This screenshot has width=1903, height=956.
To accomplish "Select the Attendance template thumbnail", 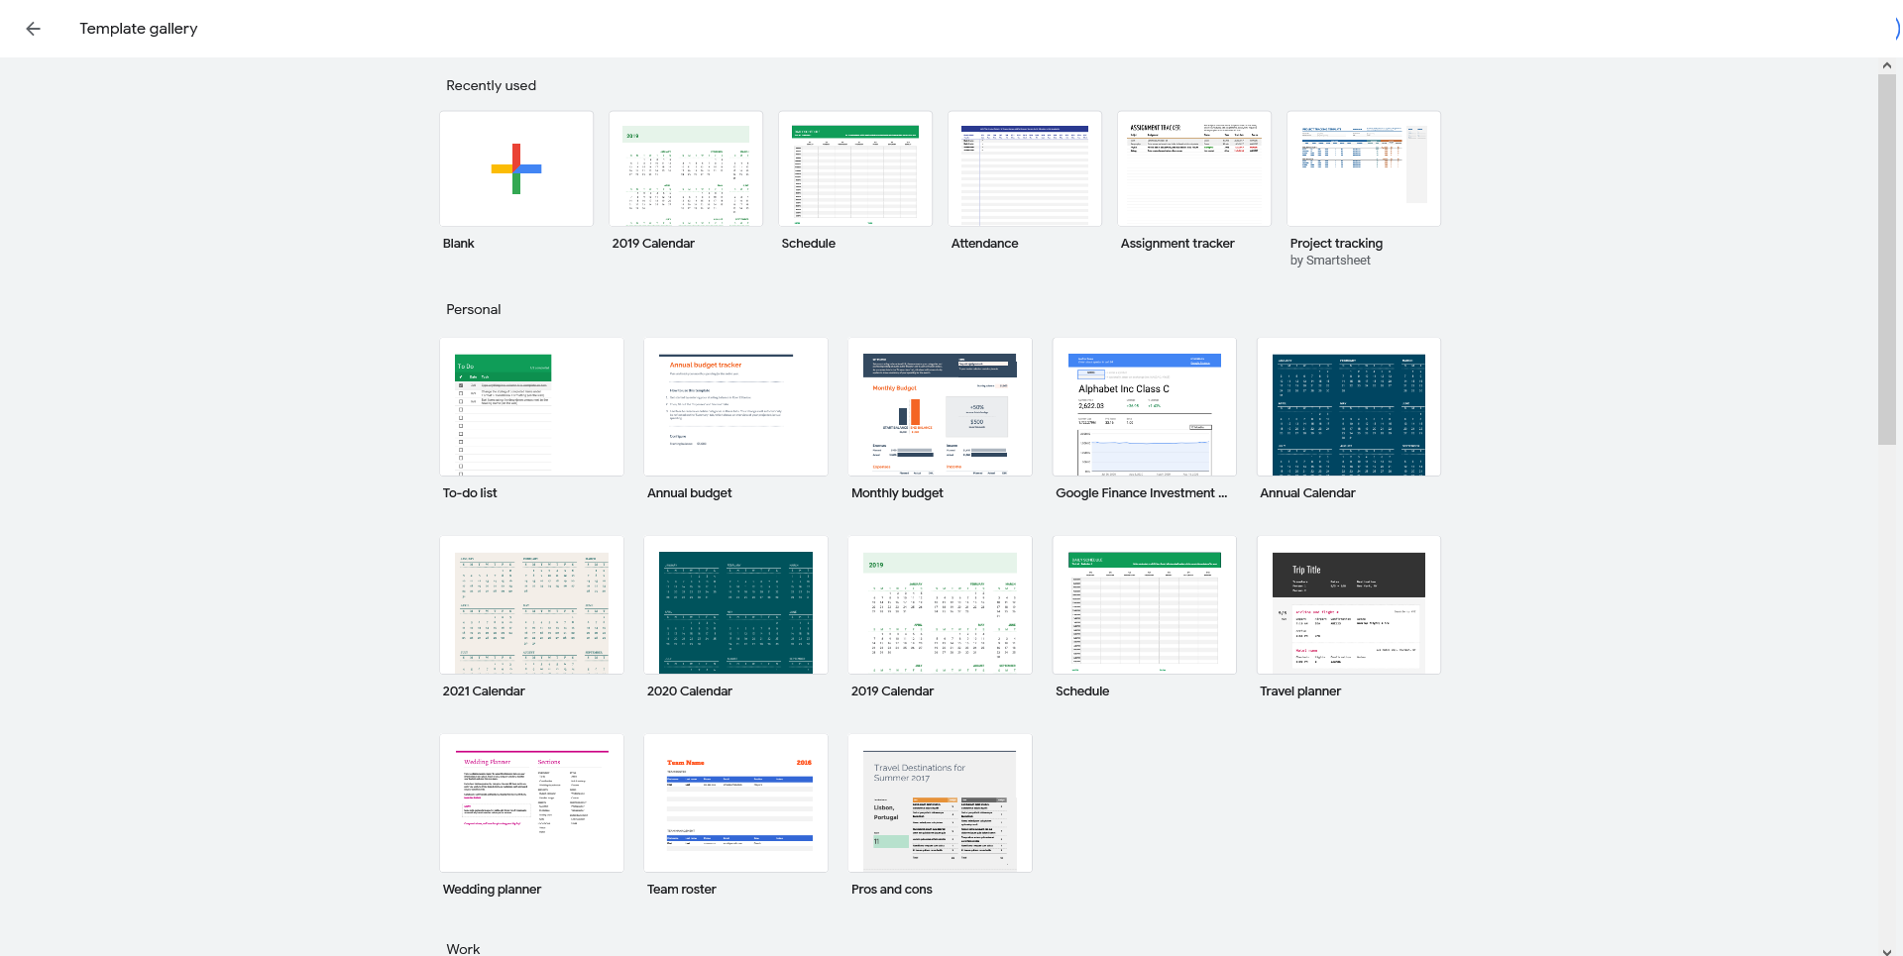I will pos(1025,169).
